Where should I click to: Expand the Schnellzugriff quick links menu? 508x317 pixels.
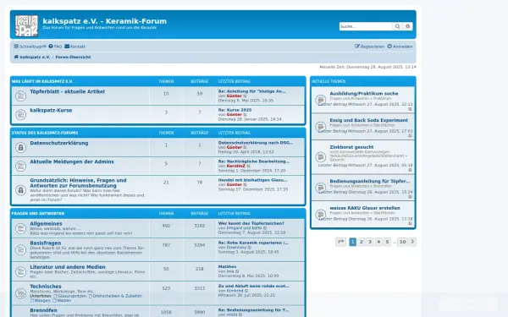click(30, 46)
